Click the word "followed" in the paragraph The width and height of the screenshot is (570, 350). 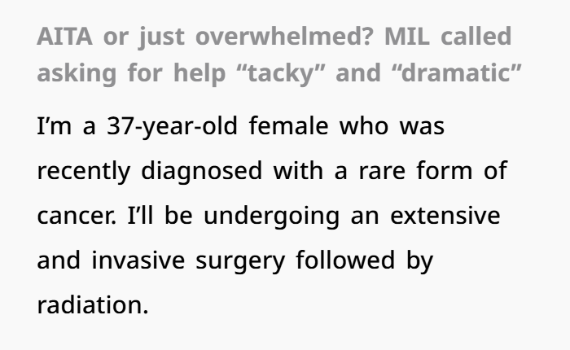click(x=345, y=260)
